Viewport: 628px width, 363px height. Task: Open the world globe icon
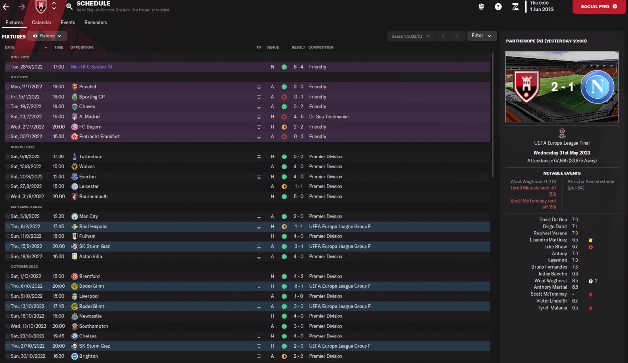(482, 7)
